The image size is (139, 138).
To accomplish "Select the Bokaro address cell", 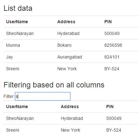I will click(x=64, y=45).
